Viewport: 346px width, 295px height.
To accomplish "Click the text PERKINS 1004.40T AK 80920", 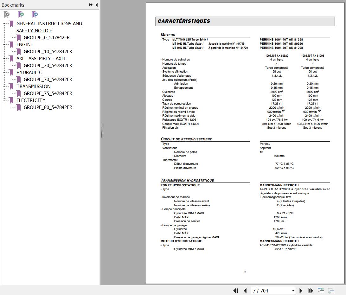I will coord(281,44).
